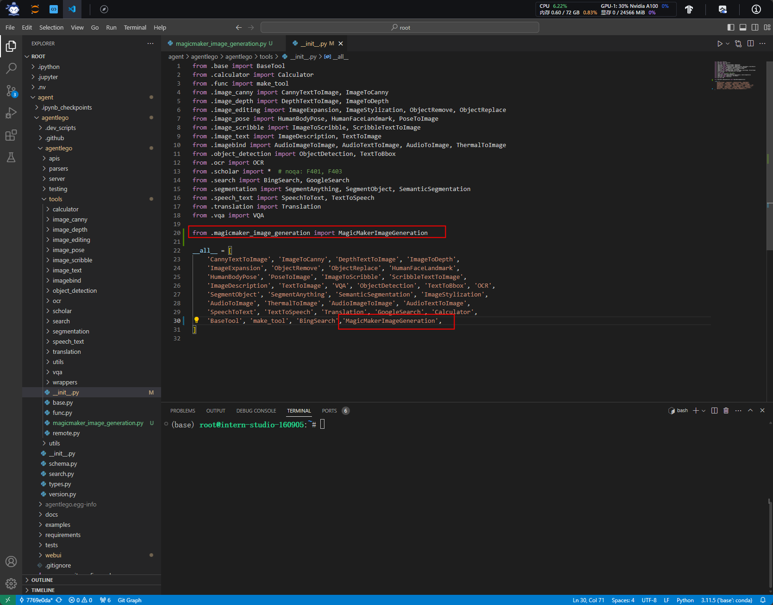This screenshot has height=605, width=773.
Task: Open the Accounts menu icon
Action: coord(11,562)
